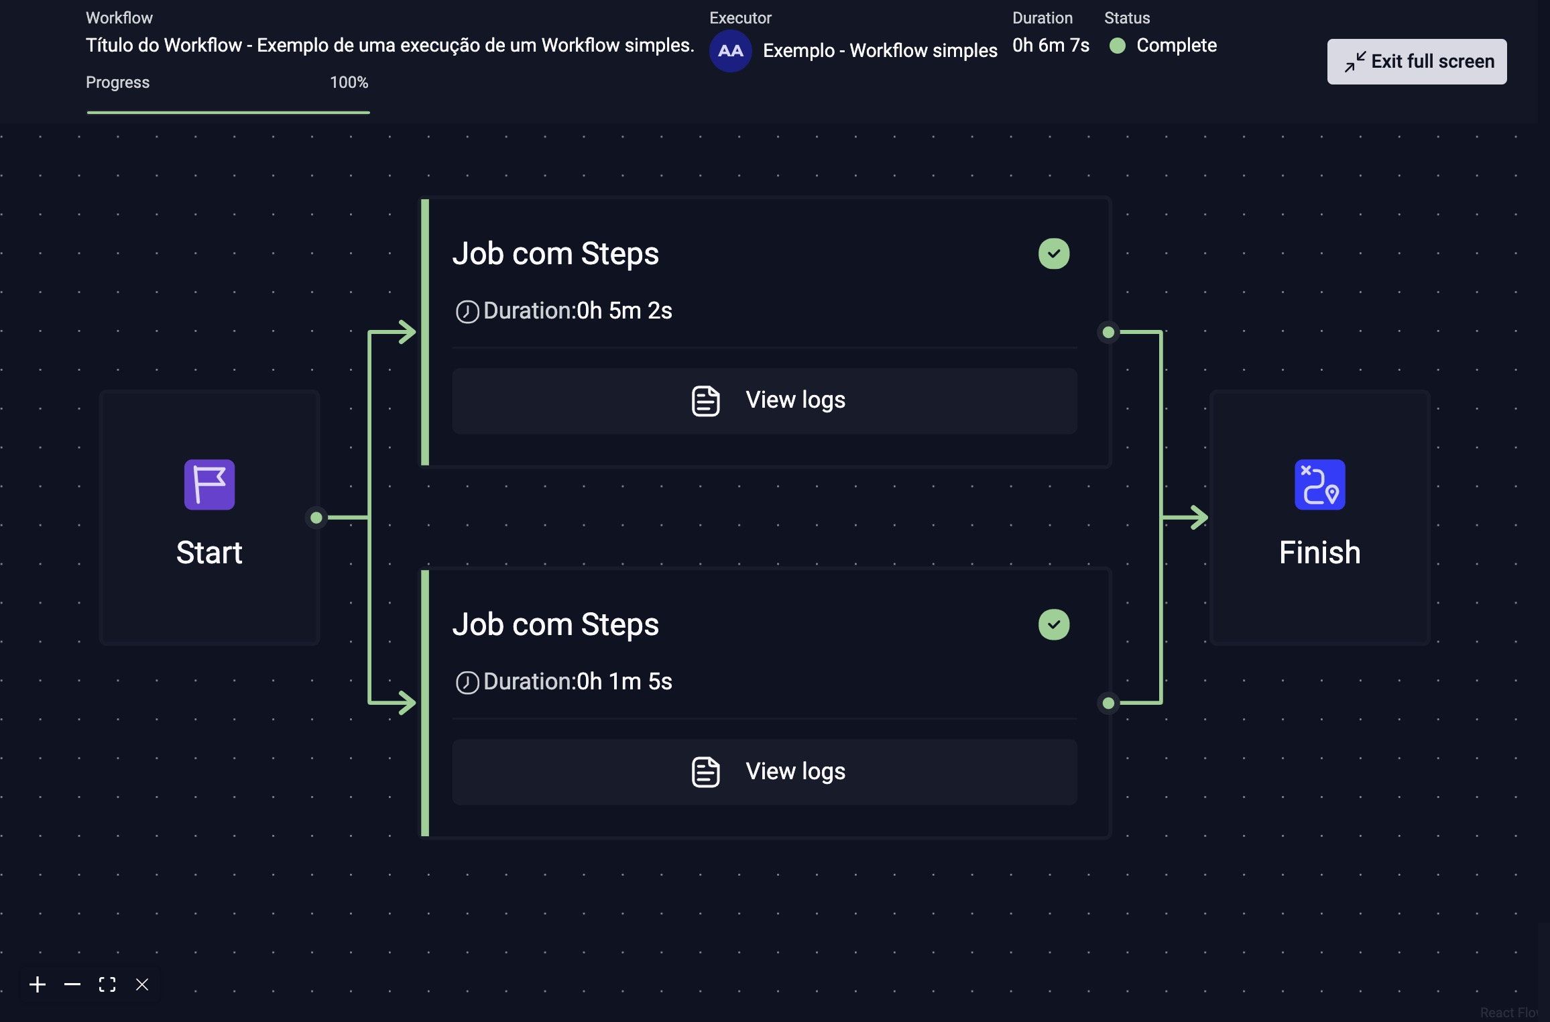Click the zoom in plus control
Image resolution: width=1550 pixels, height=1022 pixels.
[38, 984]
